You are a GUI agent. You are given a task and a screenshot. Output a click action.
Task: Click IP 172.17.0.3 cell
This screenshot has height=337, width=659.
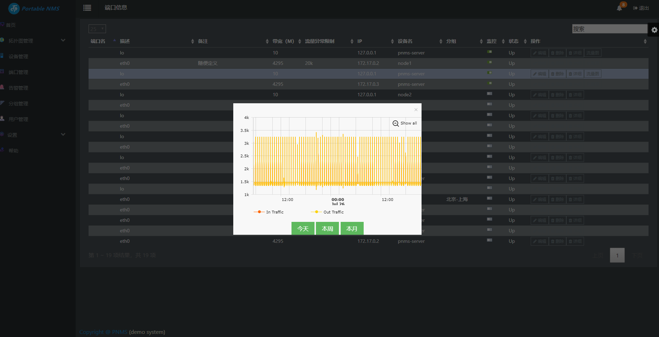coord(368,84)
